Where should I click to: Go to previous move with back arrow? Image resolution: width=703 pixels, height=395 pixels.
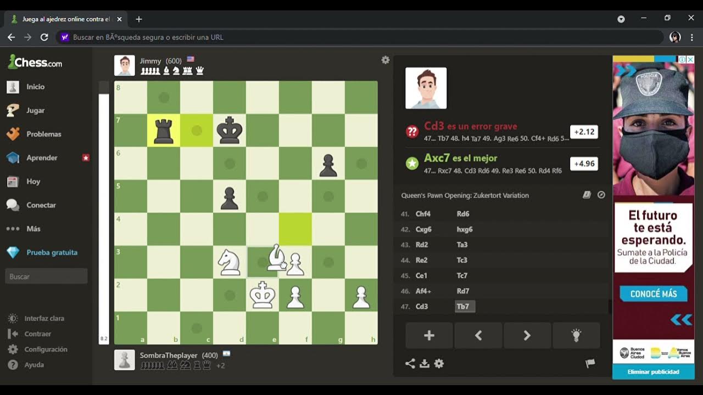[x=478, y=336]
